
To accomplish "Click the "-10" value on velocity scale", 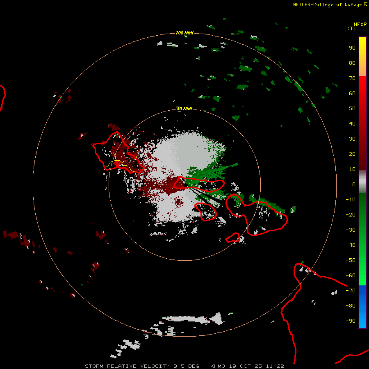I will pyautogui.click(x=351, y=200).
